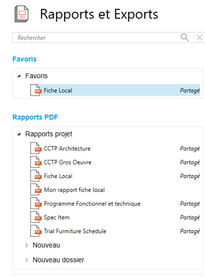This screenshot has height=277, width=205.
Task: Collapse the Rapports projet group
Action: [19, 134]
